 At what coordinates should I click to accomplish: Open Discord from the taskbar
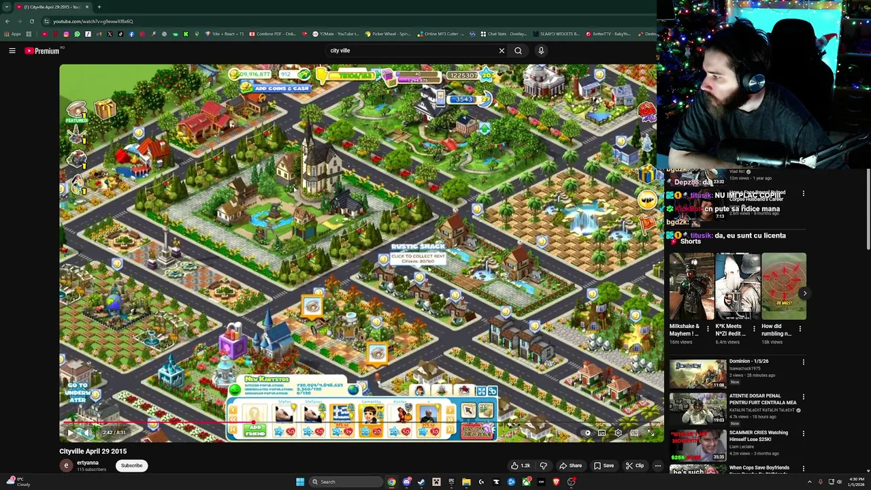406,482
